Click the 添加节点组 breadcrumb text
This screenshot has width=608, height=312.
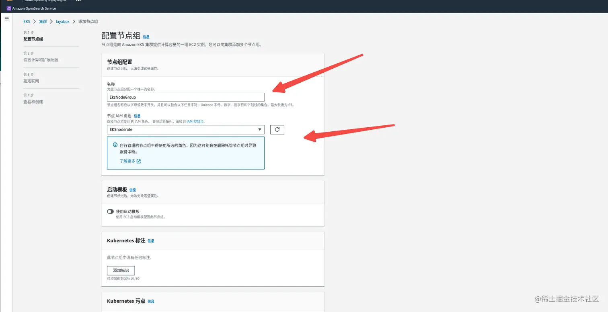(x=88, y=21)
